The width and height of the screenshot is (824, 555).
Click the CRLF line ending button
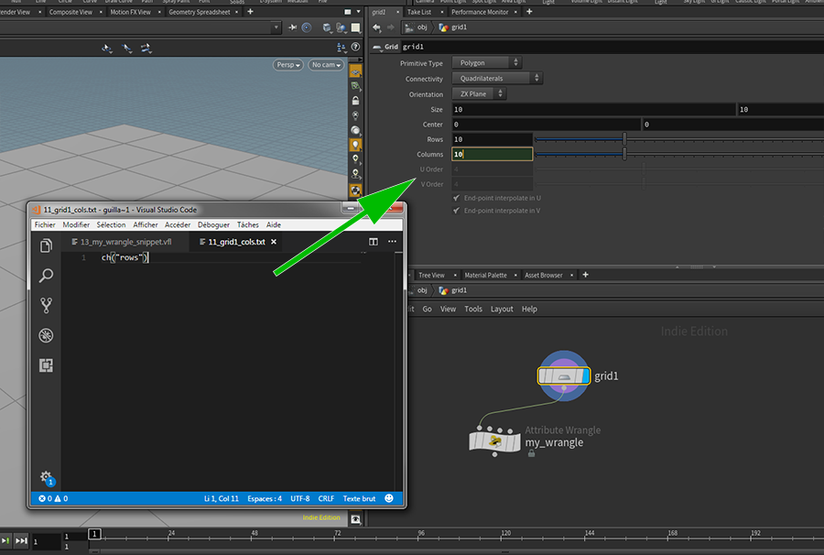tap(326, 499)
